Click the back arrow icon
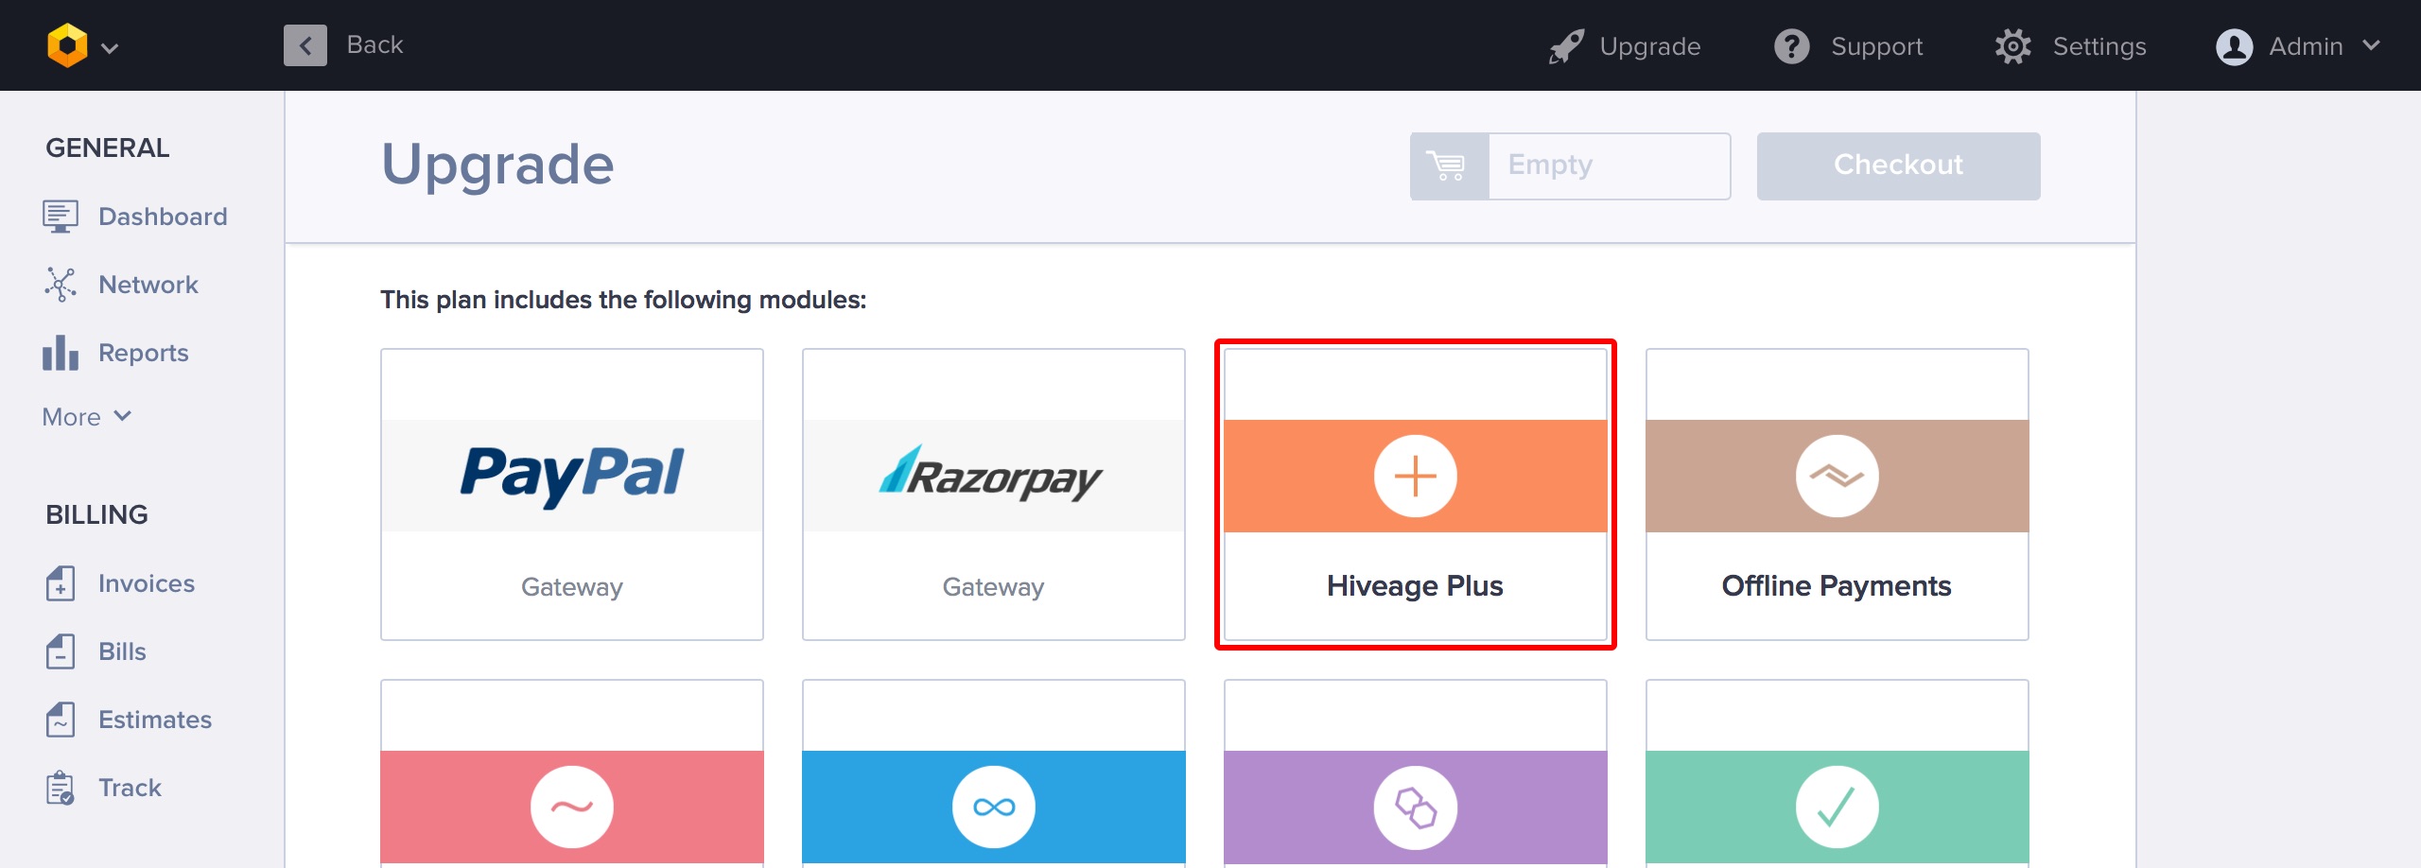 point(305,45)
